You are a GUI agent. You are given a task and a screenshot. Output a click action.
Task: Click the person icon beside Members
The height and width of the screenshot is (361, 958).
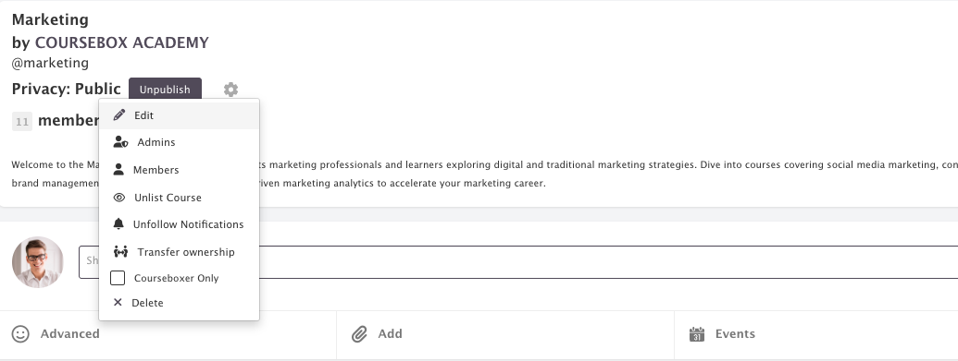pyautogui.click(x=118, y=170)
